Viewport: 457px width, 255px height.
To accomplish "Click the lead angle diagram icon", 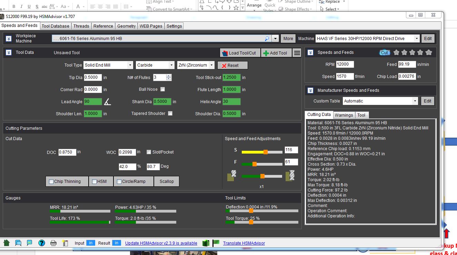I will (x=108, y=101).
